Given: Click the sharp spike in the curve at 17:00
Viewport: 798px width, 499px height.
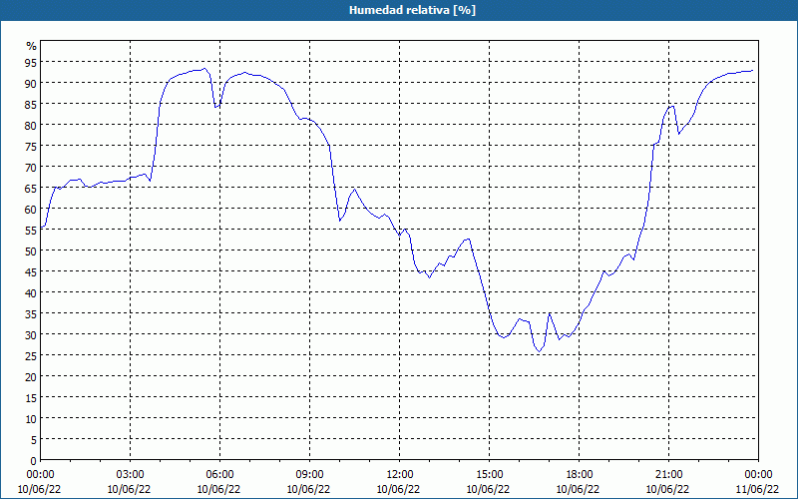Looking at the screenshot, I should click(550, 313).
